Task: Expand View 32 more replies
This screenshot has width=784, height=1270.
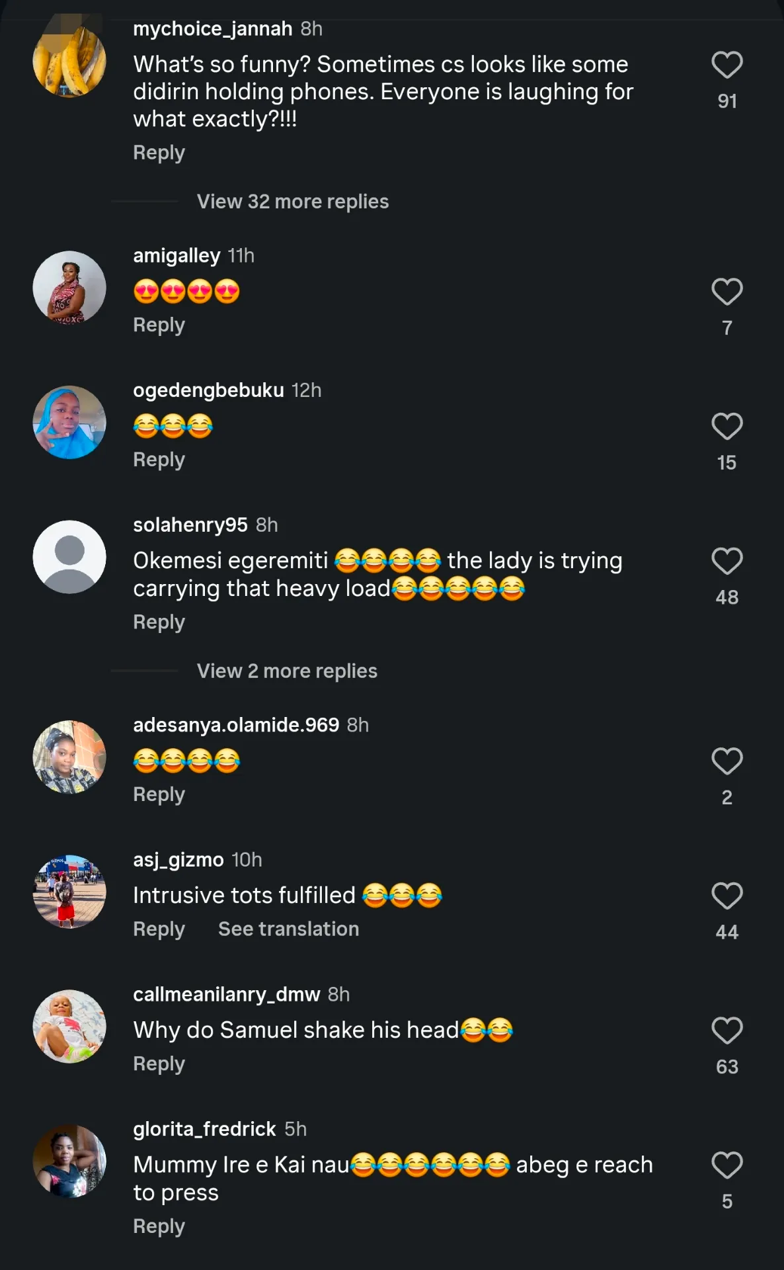Action: [x=293, y=201]
